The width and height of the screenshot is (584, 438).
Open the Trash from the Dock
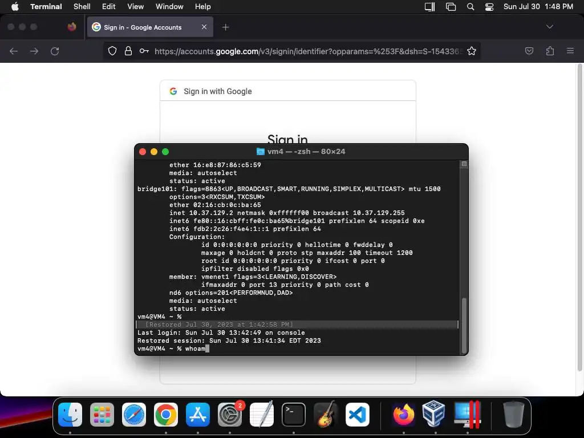point(514,415)
